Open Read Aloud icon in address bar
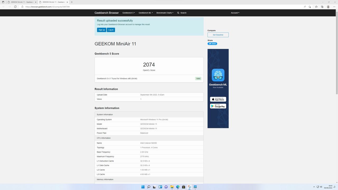Screen dimensions: 338x190 305,7
